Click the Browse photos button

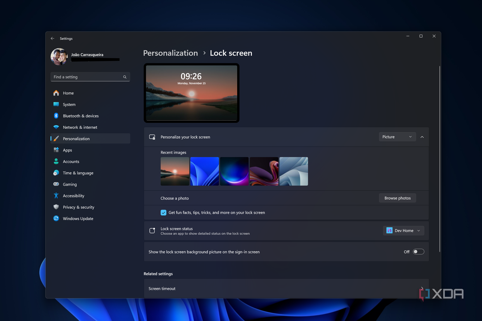pyautogui.click(x=397, y=198)
